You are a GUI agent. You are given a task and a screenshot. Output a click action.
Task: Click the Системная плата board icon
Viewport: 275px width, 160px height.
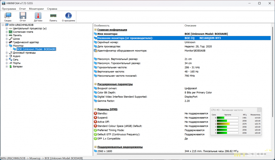click(11, 32)
